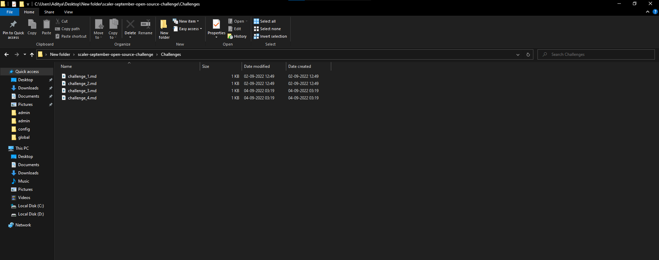The width and height of the screenshot is (659, 260).
Task: Click the Properties icon
Action: (x=216, y=24)
